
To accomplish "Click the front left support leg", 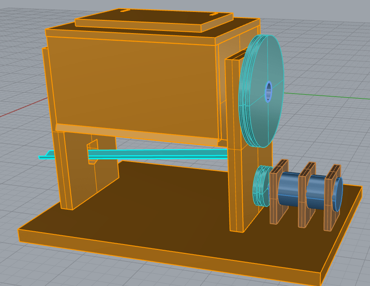I will pos(65,172).
